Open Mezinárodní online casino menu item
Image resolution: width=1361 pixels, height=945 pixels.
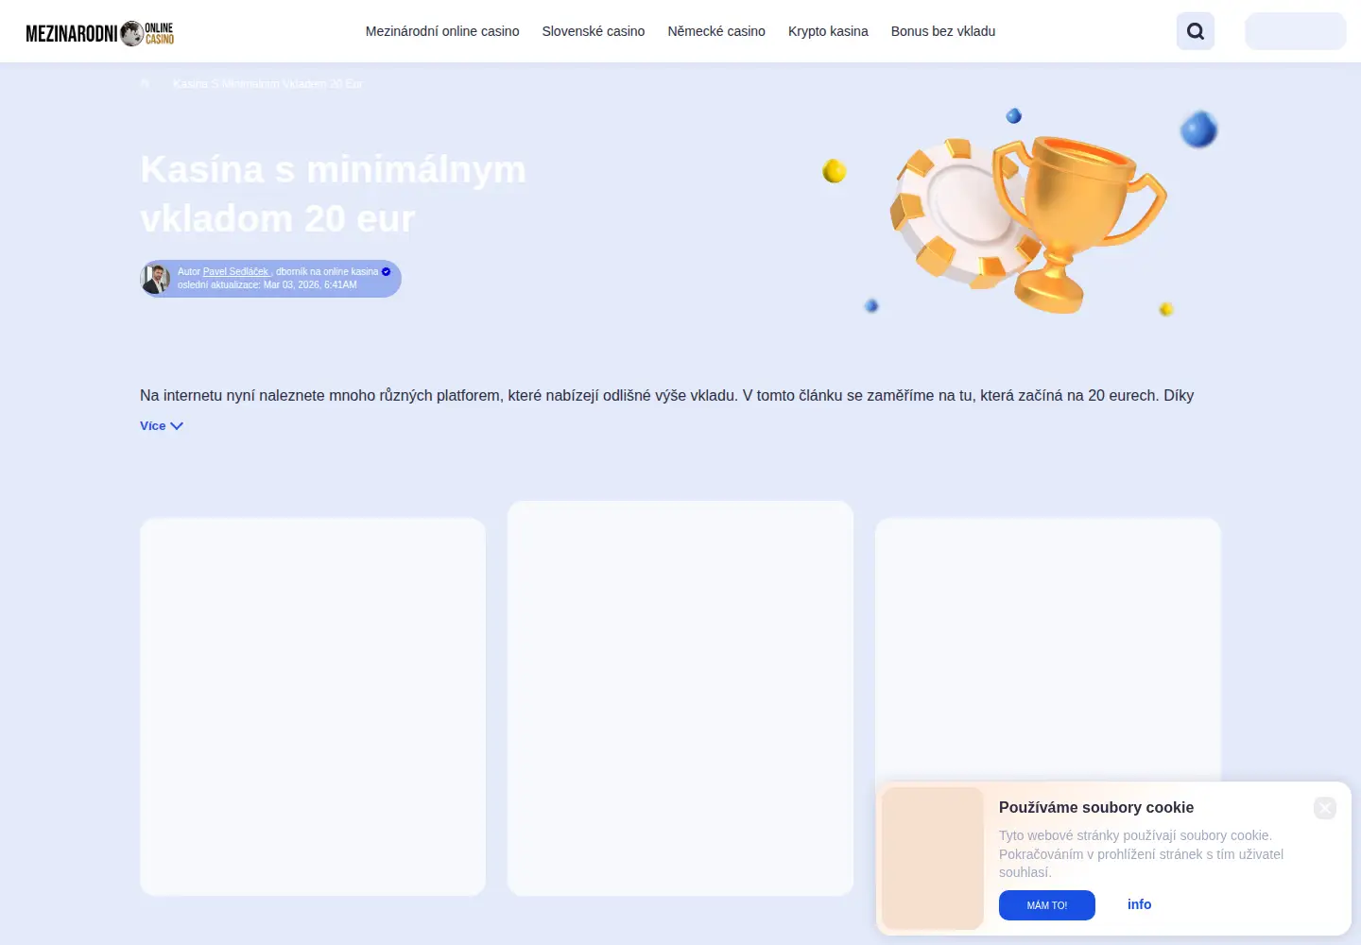click(x=442, y=31)
